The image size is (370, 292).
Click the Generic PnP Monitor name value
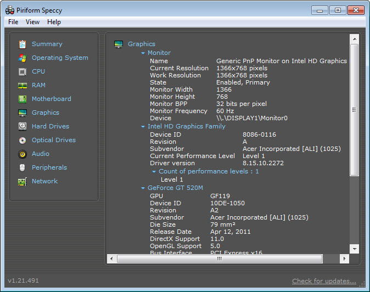click(282, 61)
